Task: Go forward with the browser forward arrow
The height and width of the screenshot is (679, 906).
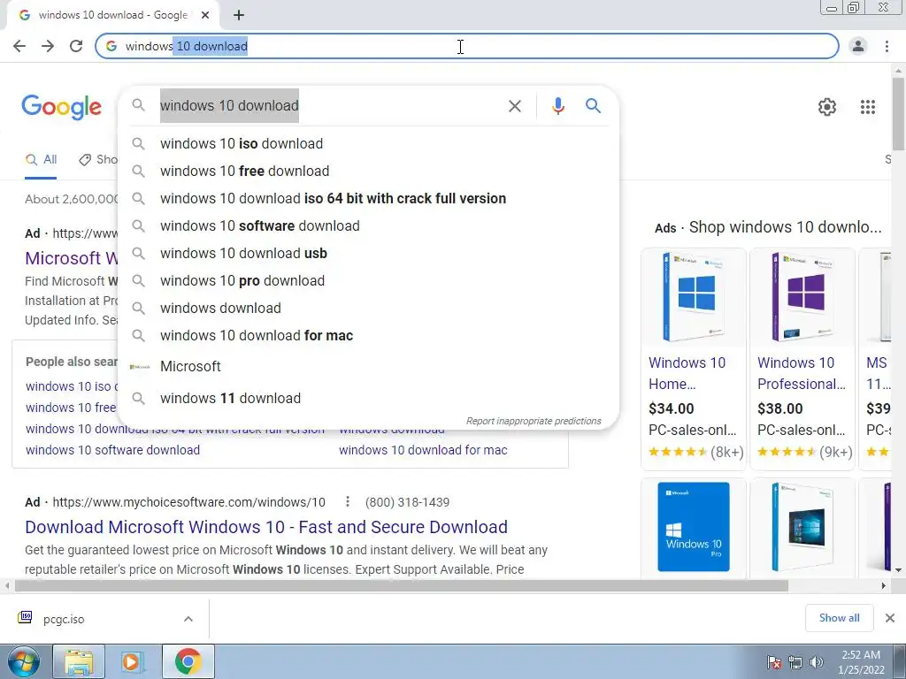Action: [x=48, y=46]
